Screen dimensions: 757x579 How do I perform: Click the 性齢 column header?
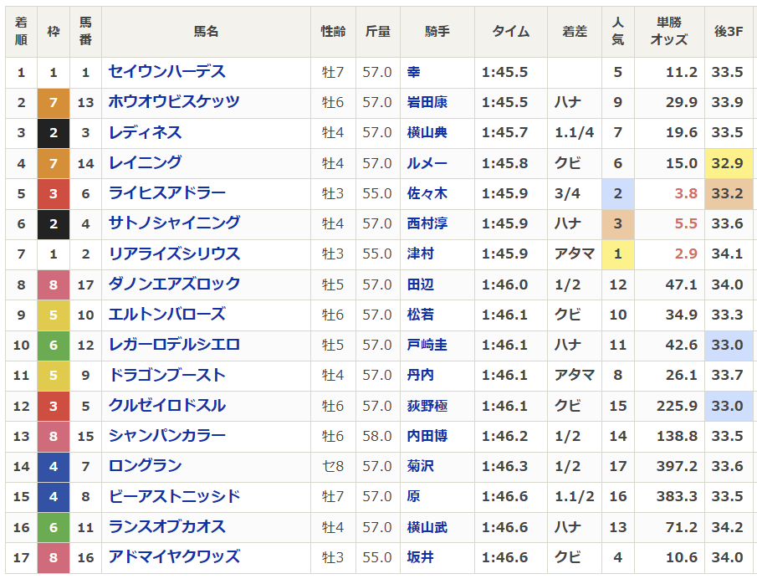[x=333, y=32]
